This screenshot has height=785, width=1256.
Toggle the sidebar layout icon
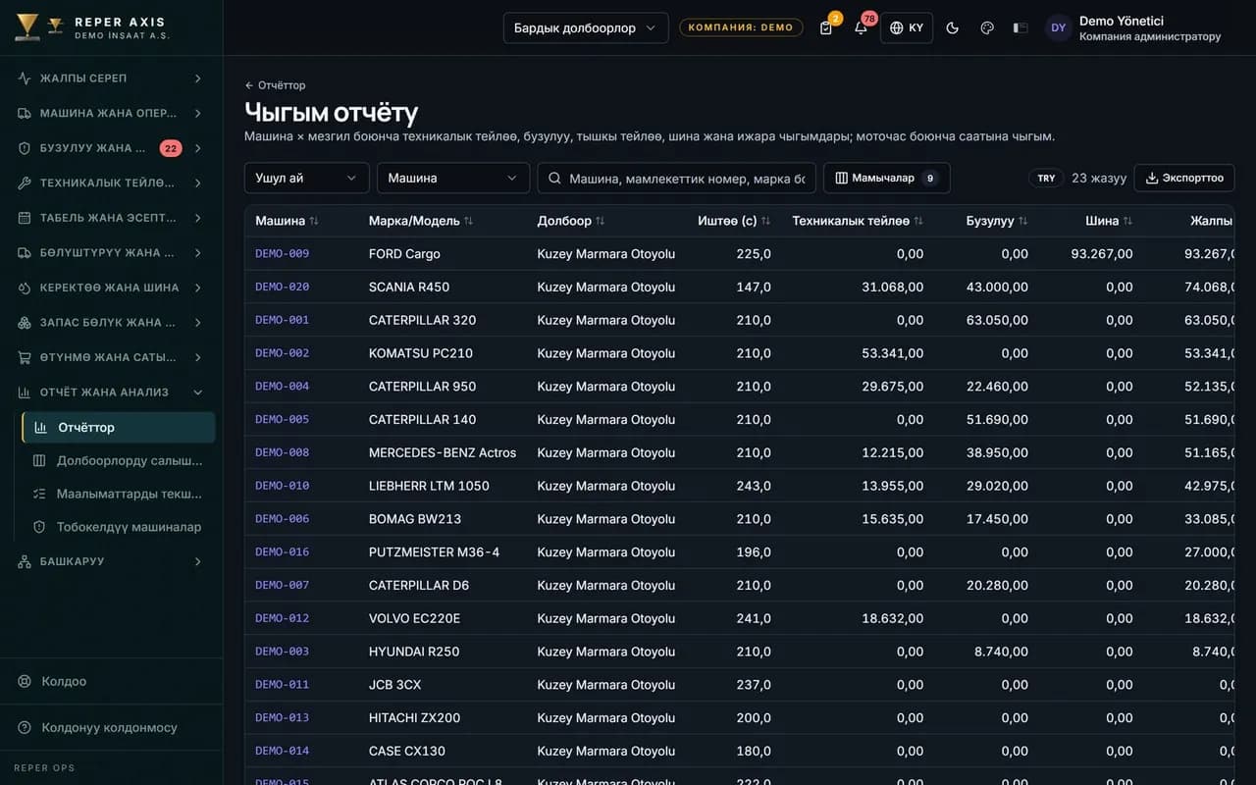1020,27
